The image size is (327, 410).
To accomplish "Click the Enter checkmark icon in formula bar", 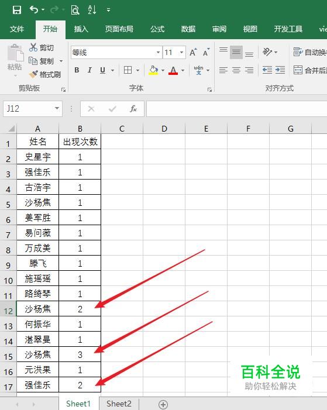I will point(112,109).
